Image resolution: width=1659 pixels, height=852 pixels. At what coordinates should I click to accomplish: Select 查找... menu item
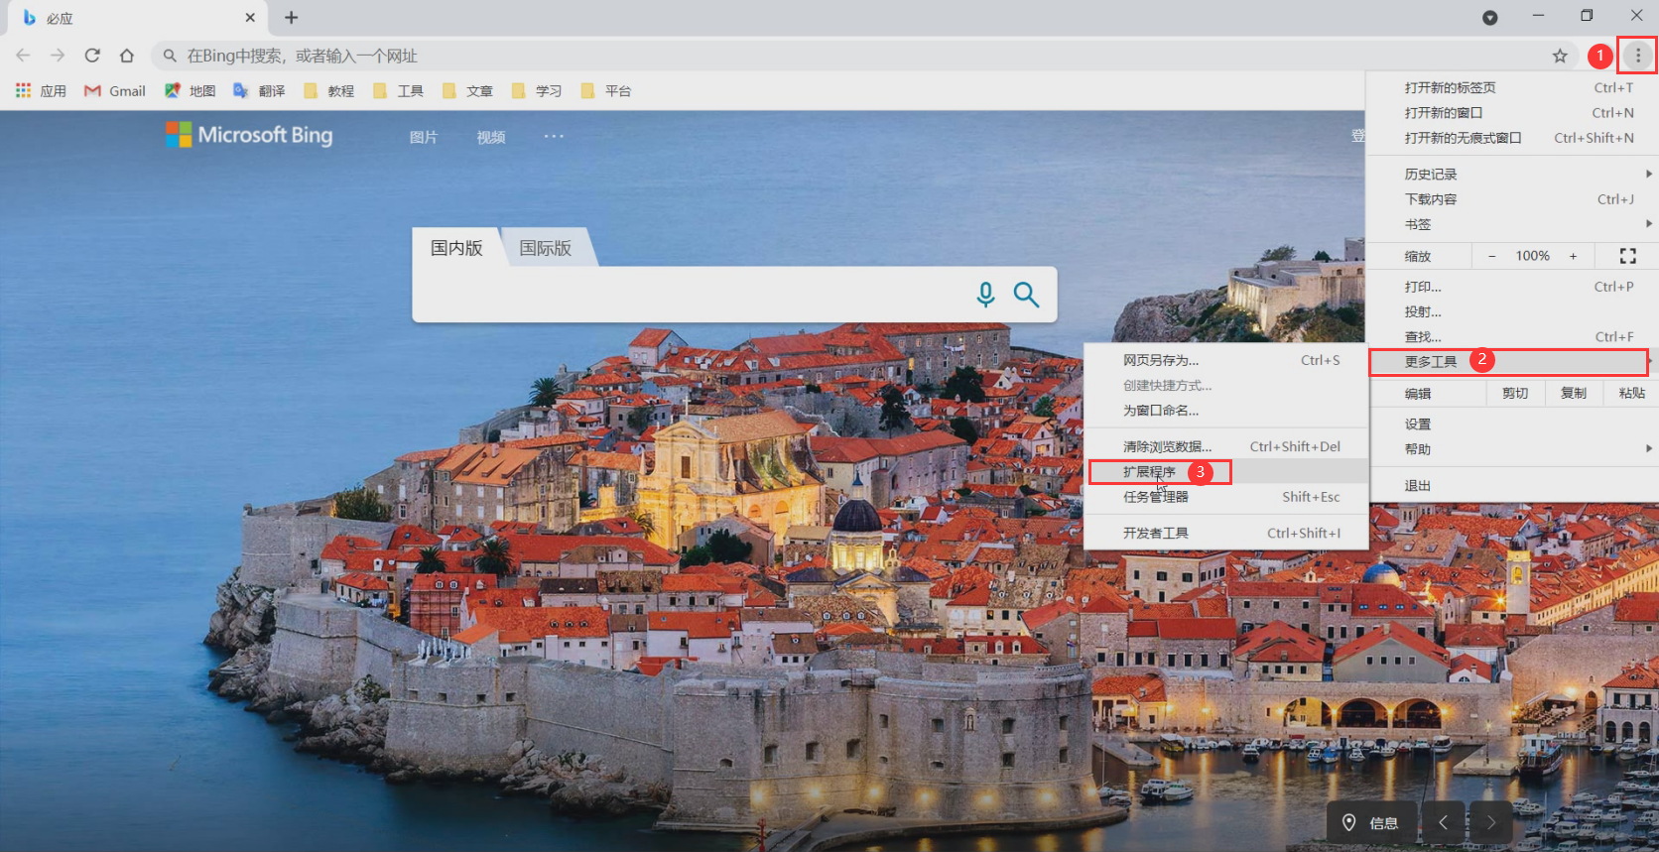point(1510,337)
